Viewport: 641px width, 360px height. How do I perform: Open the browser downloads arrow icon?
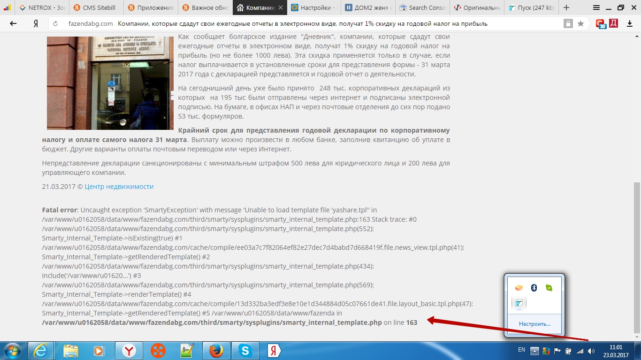tap(630, 24)
